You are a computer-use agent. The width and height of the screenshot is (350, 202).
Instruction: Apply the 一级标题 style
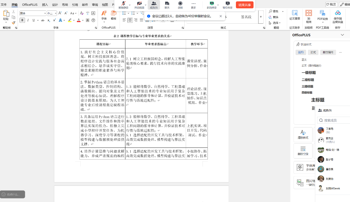tap(309, 73)
